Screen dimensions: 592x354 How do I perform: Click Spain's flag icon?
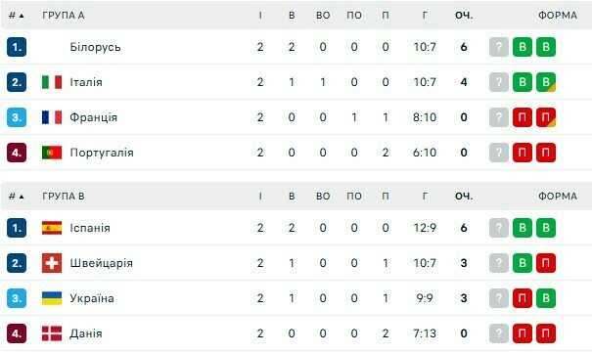(x=52, y=228)
